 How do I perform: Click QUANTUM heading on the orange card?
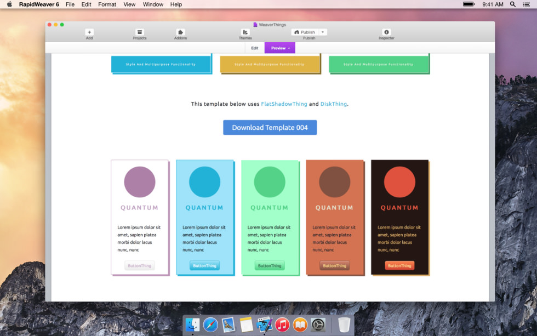[334, 208]
